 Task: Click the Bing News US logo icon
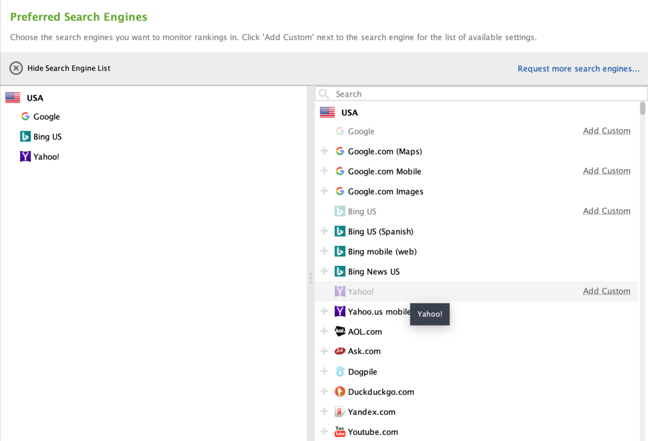tap(340, 271)
